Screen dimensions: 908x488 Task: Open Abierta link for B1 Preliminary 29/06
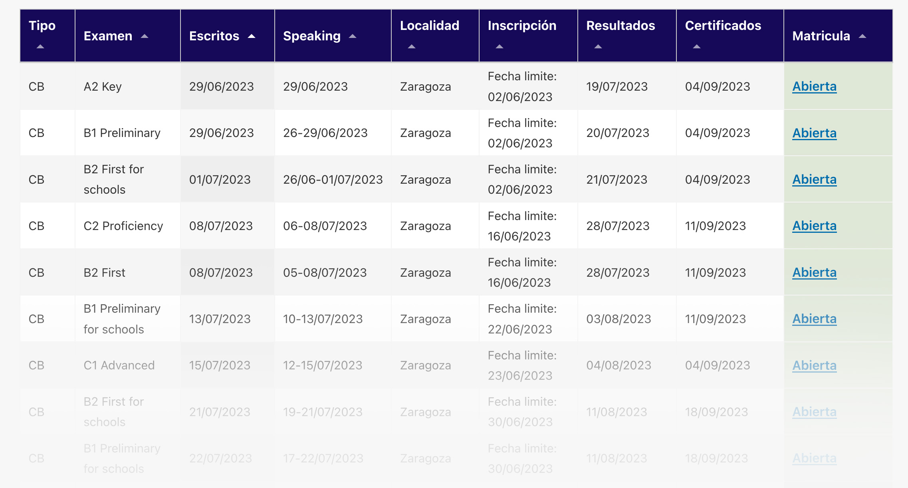coord(814,133)
